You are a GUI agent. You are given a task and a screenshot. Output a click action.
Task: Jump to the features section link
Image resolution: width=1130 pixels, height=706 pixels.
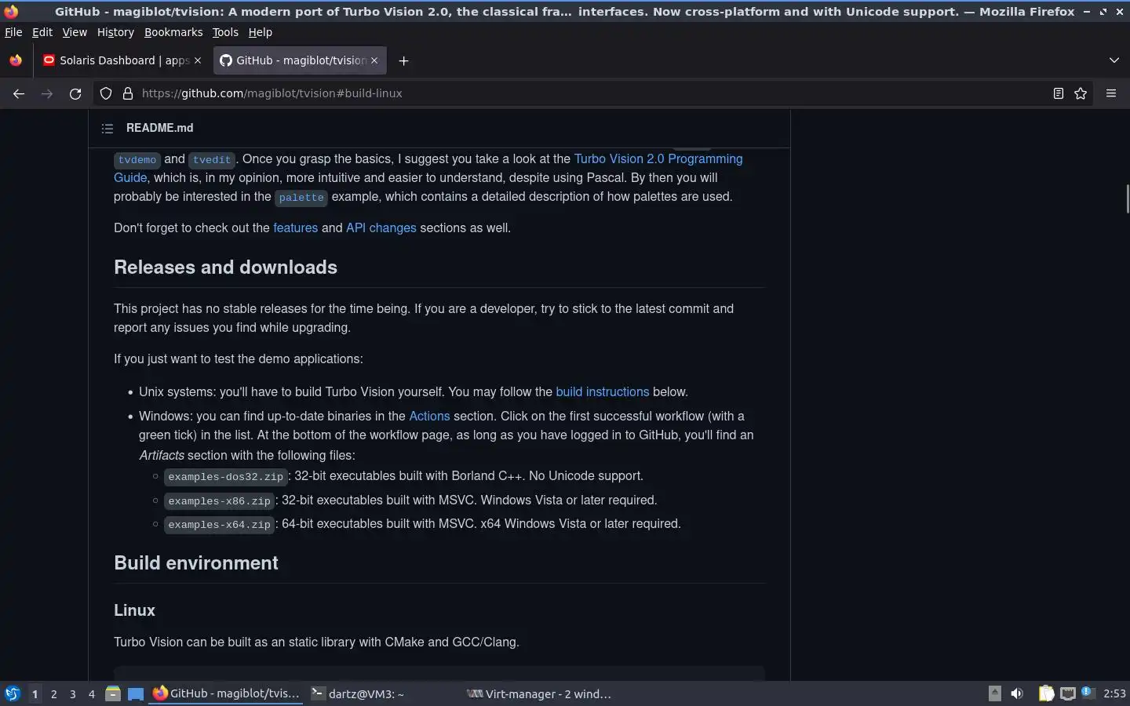295,228
